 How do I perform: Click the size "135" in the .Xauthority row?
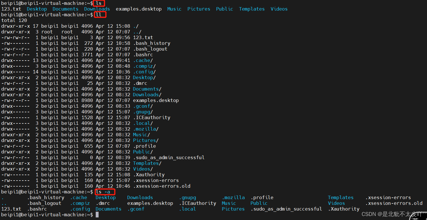[89, 175]
